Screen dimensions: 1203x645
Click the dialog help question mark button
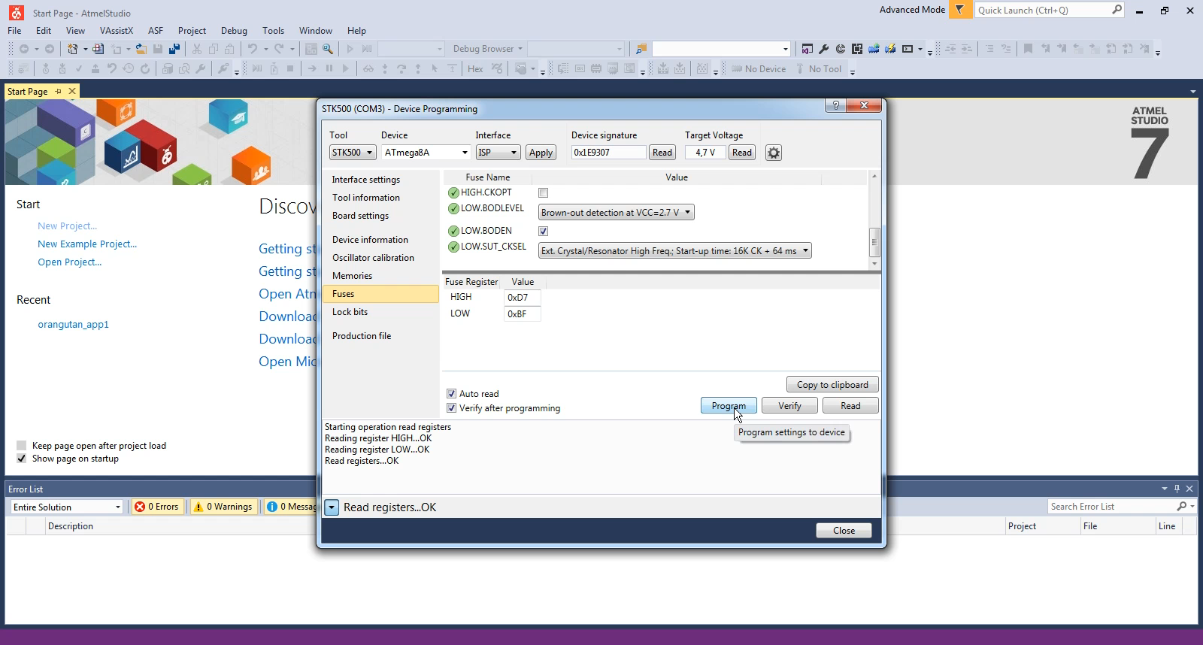(836, 105)
